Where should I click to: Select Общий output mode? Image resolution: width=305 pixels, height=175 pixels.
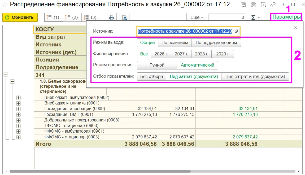click(x=147, y=43)
